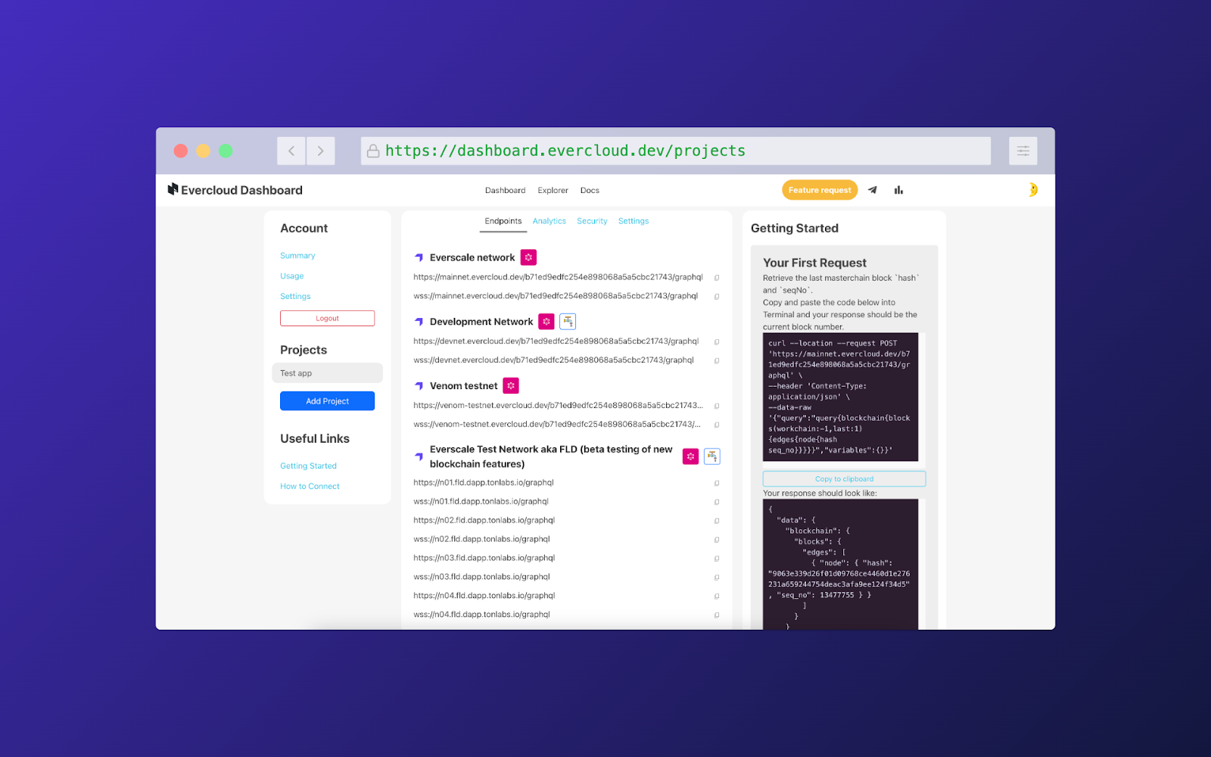The width and height of the screenshot is (1211, 757).
Task: Click the Copy to clipboard button
Action: pyautogui.click(x=844, y=479)
